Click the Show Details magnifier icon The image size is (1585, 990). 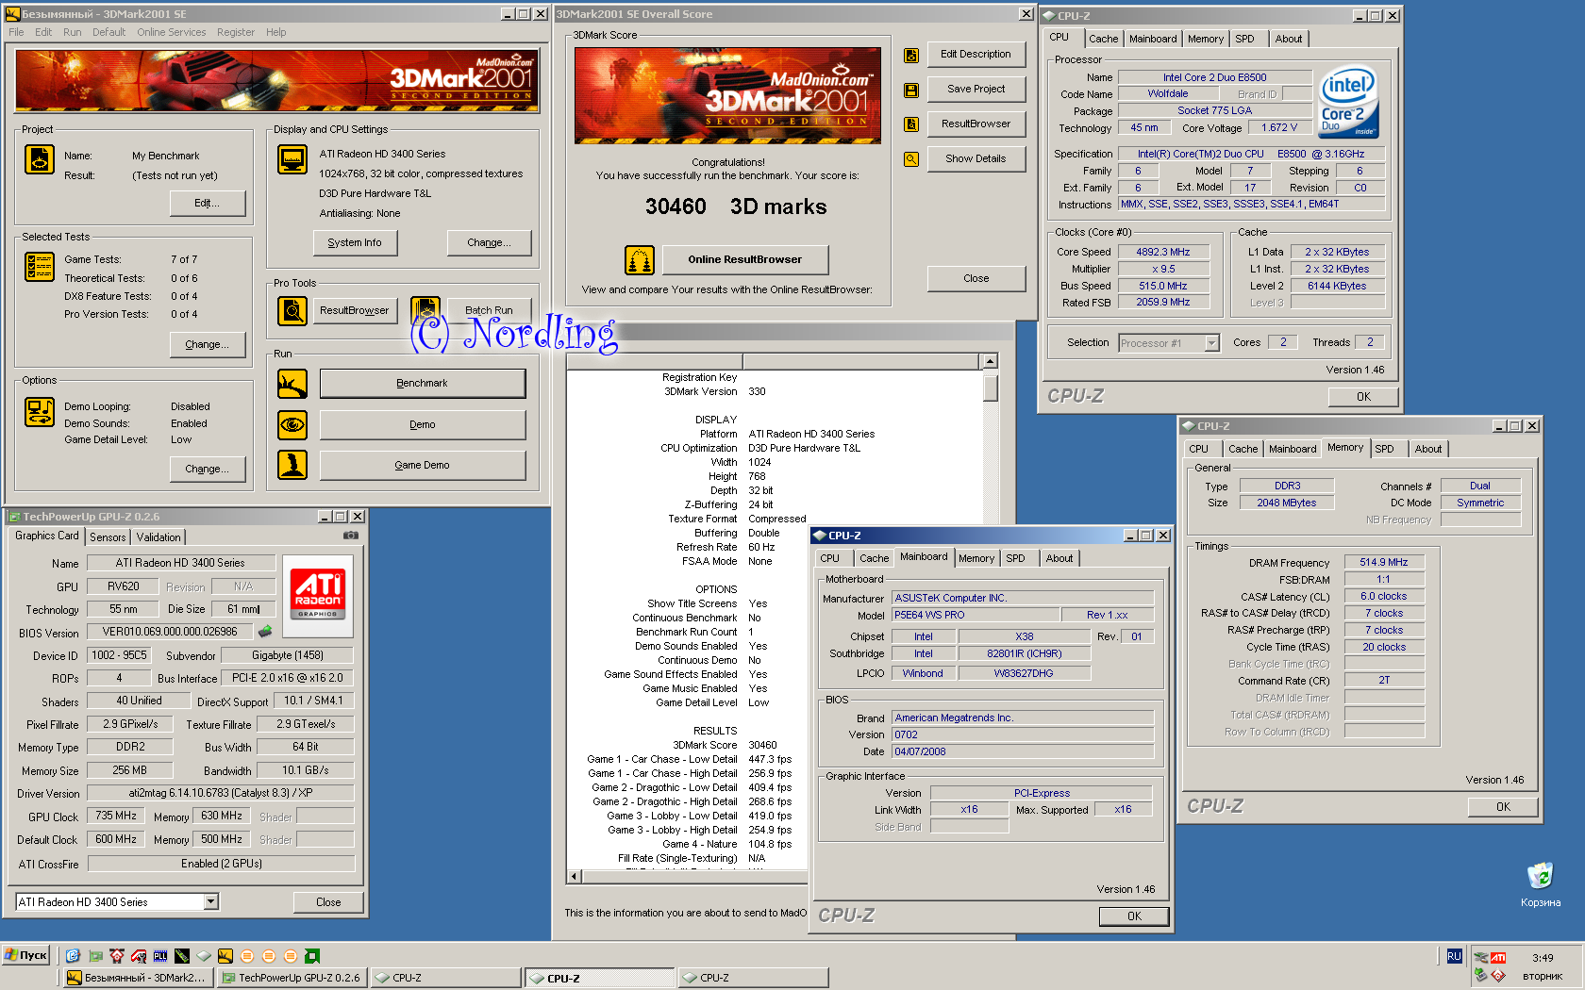pyautogui.click(x=911, y=158)
